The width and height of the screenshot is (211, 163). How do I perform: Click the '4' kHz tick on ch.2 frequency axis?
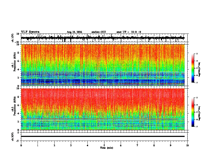pos(18,113)
